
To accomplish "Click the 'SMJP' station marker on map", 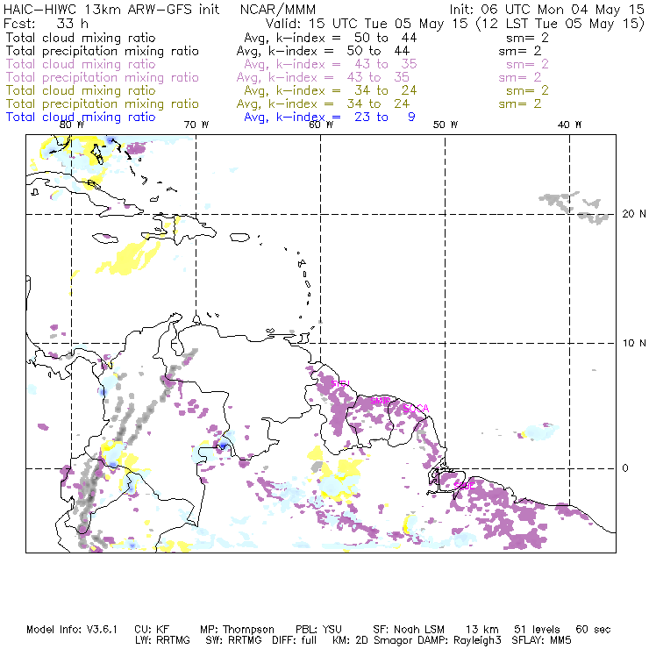I will [380, 401].
